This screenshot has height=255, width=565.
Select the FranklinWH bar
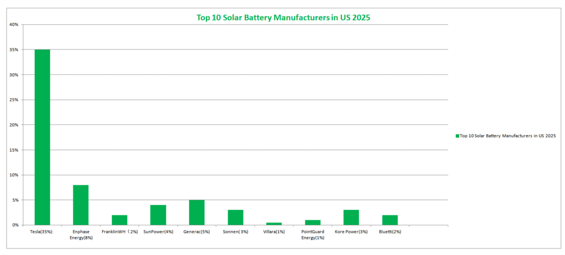(x=120, y=220)
